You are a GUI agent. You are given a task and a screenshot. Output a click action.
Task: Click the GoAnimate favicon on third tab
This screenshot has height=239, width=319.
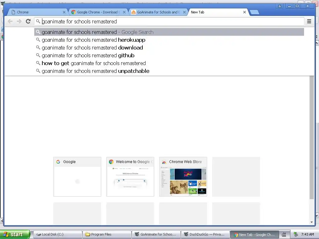(x=133, y=12)
